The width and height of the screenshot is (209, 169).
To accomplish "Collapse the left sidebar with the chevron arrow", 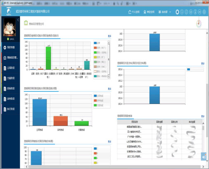I will 18,20.
